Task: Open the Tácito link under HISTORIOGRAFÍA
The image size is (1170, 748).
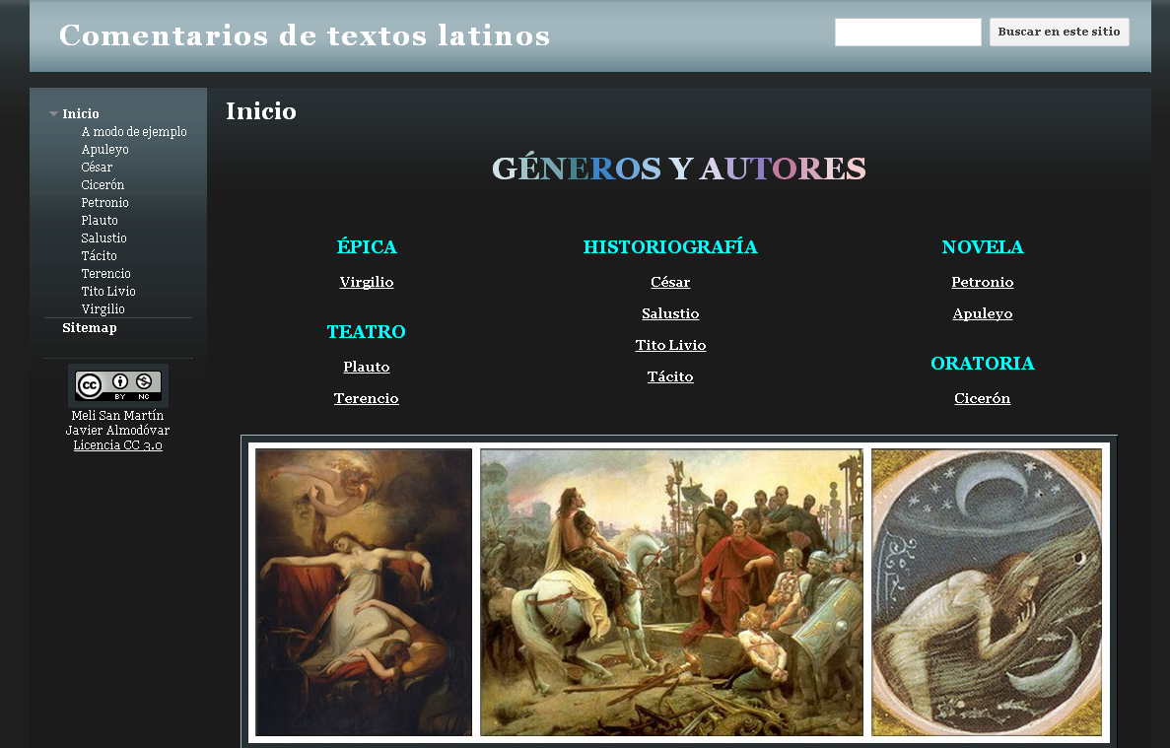Action: click(670, 376)
